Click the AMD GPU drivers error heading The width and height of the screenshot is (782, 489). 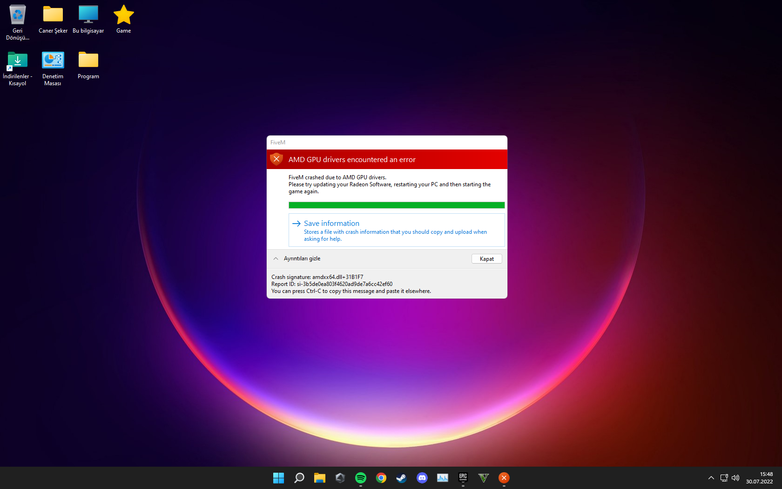pyautogui.click(x=352, y=159)
